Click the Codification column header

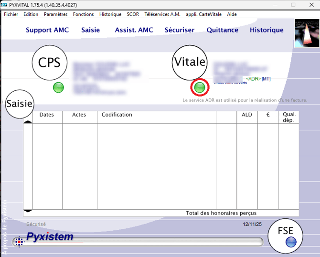coord(117,115)
